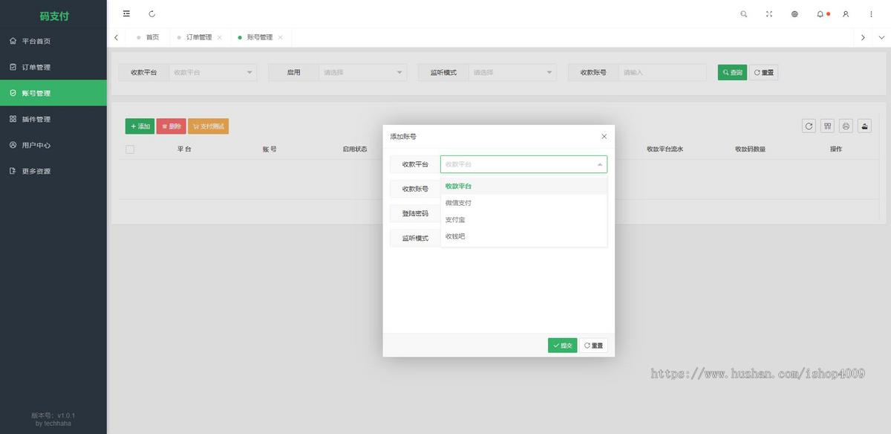Open the search icon in the header
Image resolution: width=891 pixels, height=434 pixels.
tap(744, 13)
